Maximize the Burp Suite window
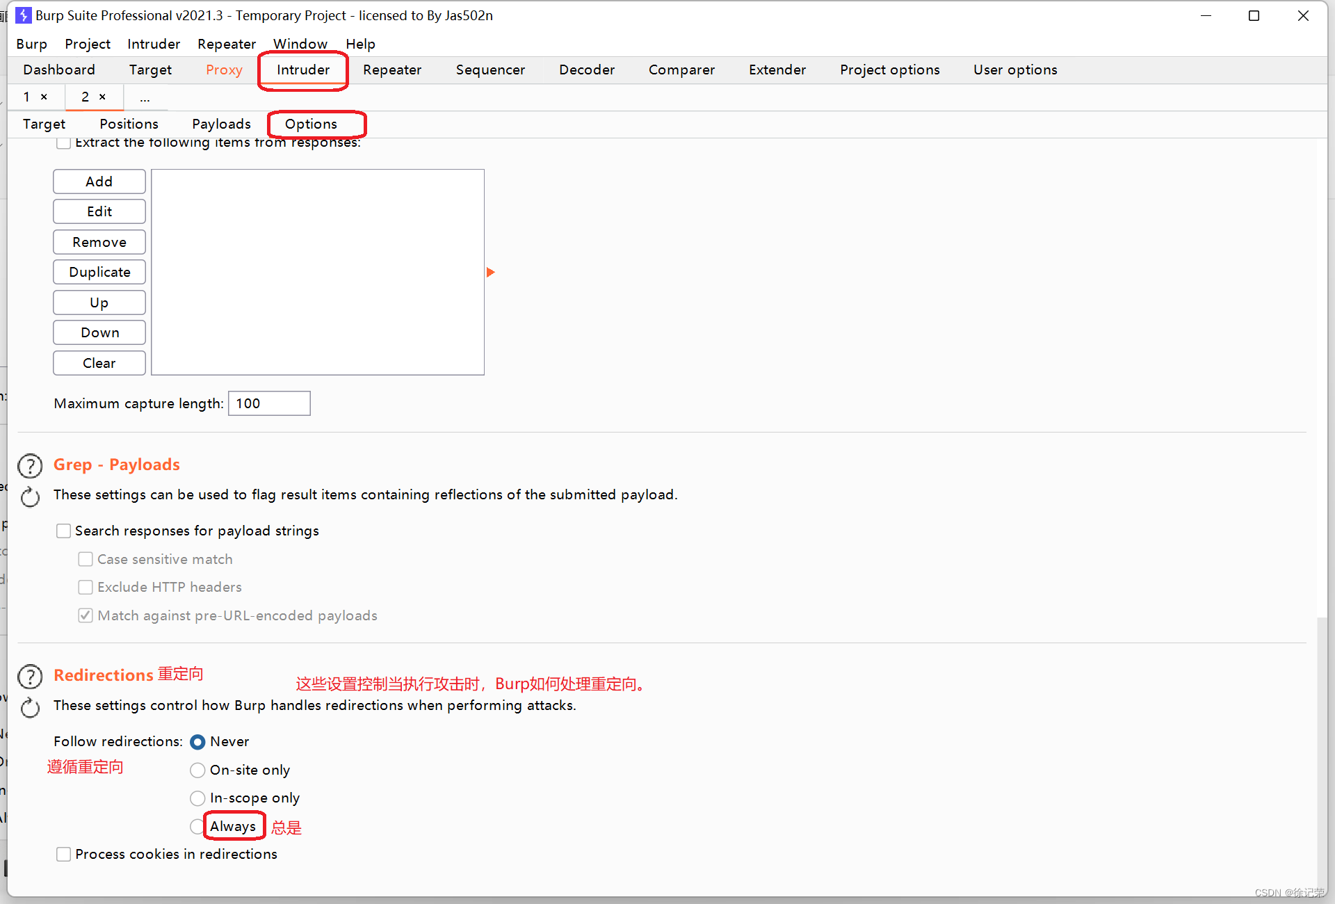1335x904 pixels. click(1254, 15)
